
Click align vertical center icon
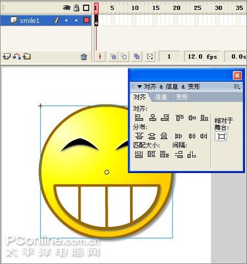(192, 117)
